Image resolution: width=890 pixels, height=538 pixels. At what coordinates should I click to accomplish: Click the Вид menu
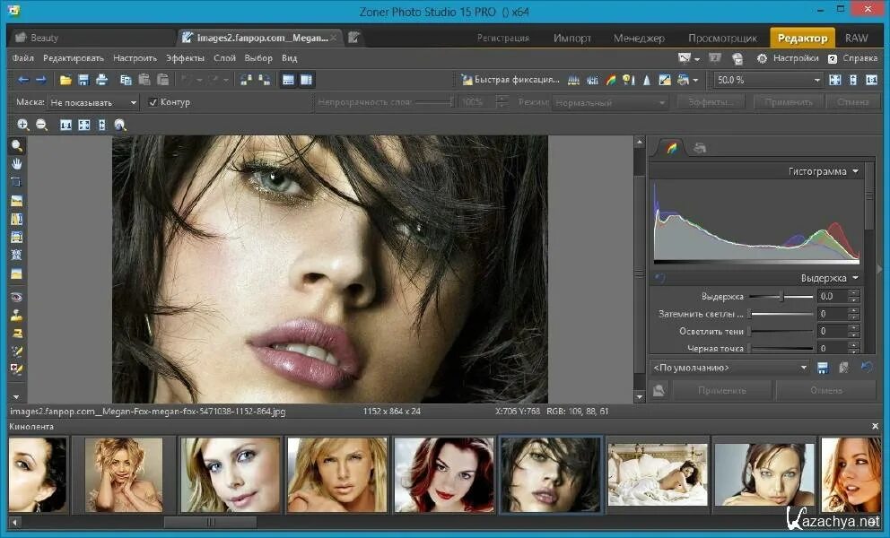coord(290,58)
